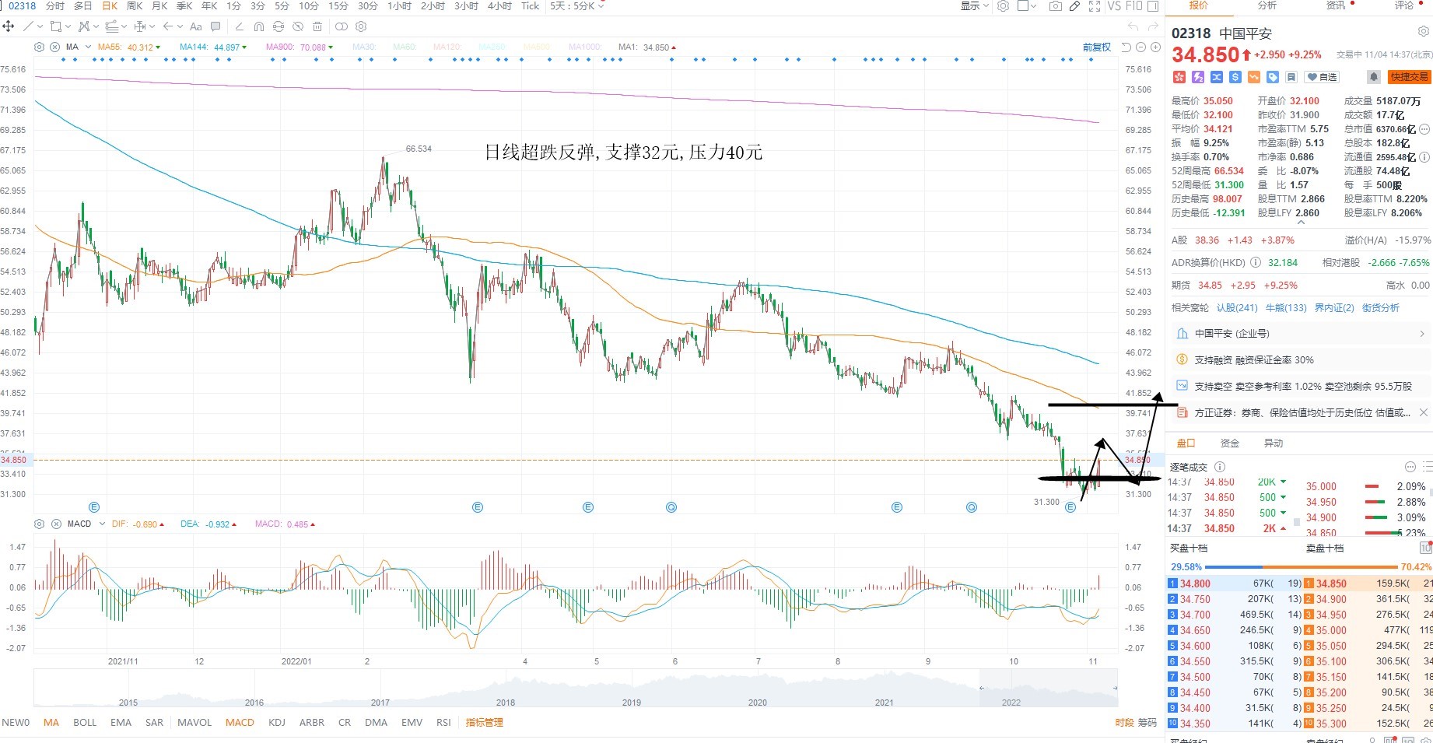Take a chart screenshot with the camera icon

(1055, 6)
